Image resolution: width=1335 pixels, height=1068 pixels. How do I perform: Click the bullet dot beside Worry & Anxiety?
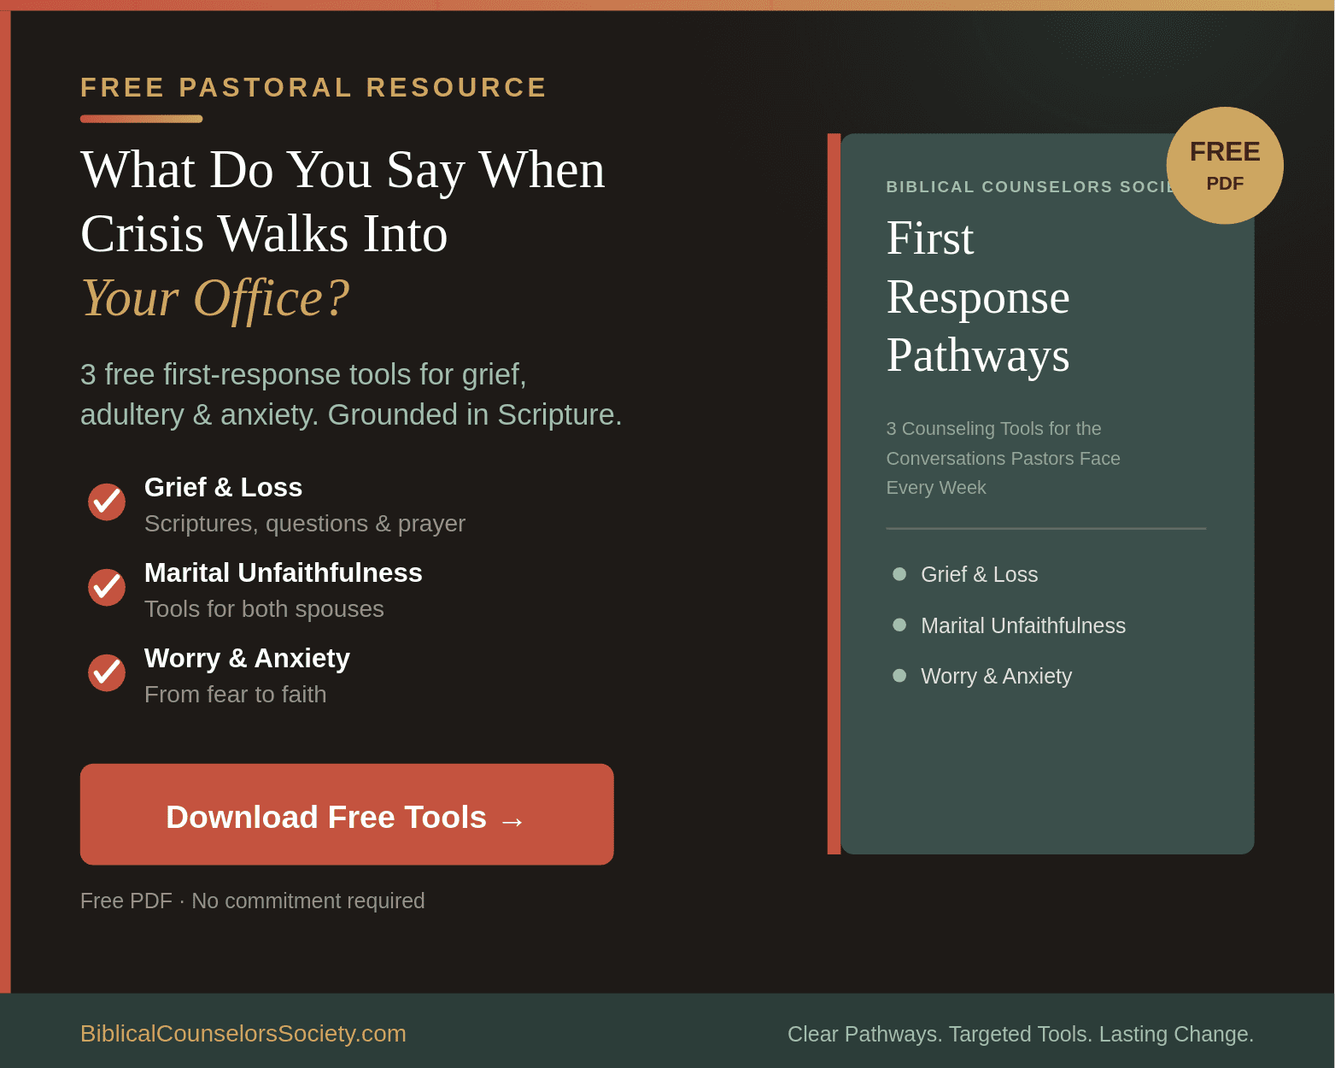point(899,676)
